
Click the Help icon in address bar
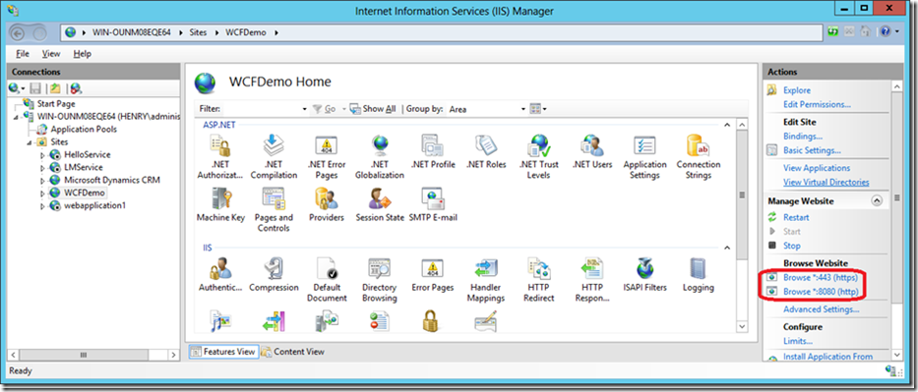pyautogui.click(x=886, y=31)
